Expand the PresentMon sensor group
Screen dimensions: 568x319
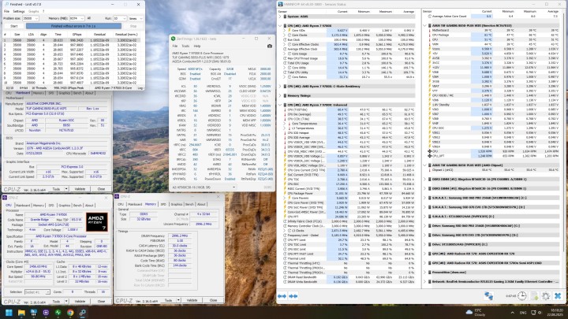(x=425, y=272)
